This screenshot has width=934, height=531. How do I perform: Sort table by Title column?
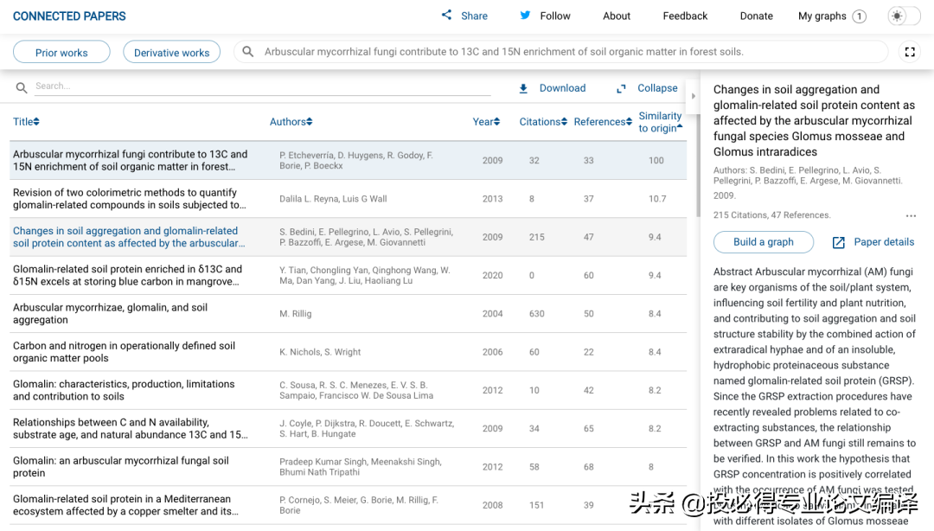coord(26,122)
